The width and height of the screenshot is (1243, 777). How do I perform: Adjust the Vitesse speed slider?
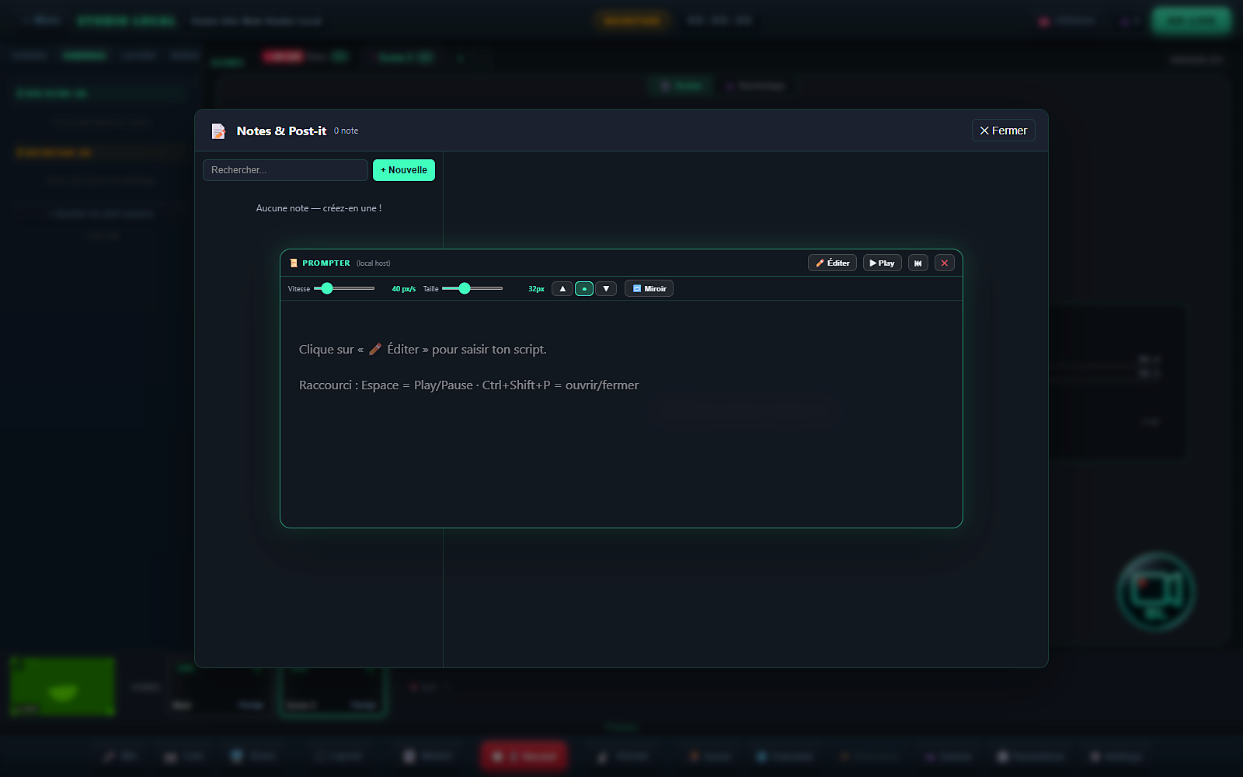point(344,288)
